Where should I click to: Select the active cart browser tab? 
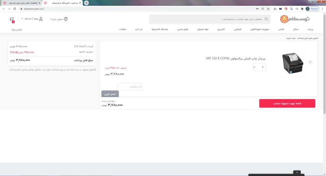pos(63,3)
